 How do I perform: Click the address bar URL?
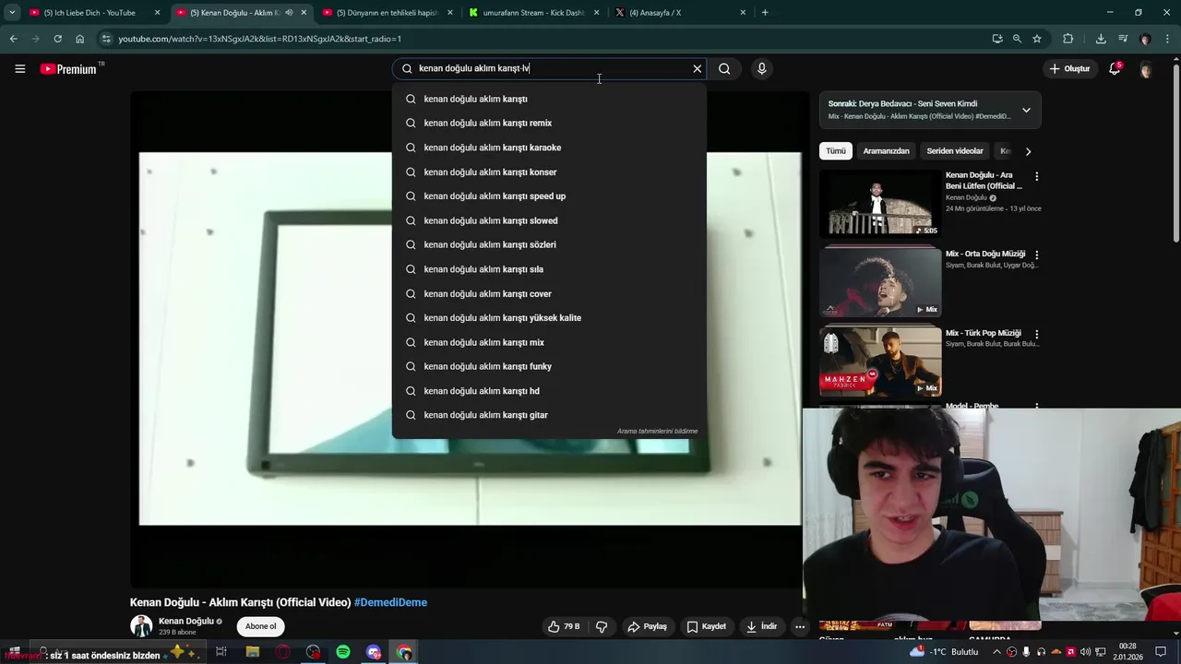259,39
